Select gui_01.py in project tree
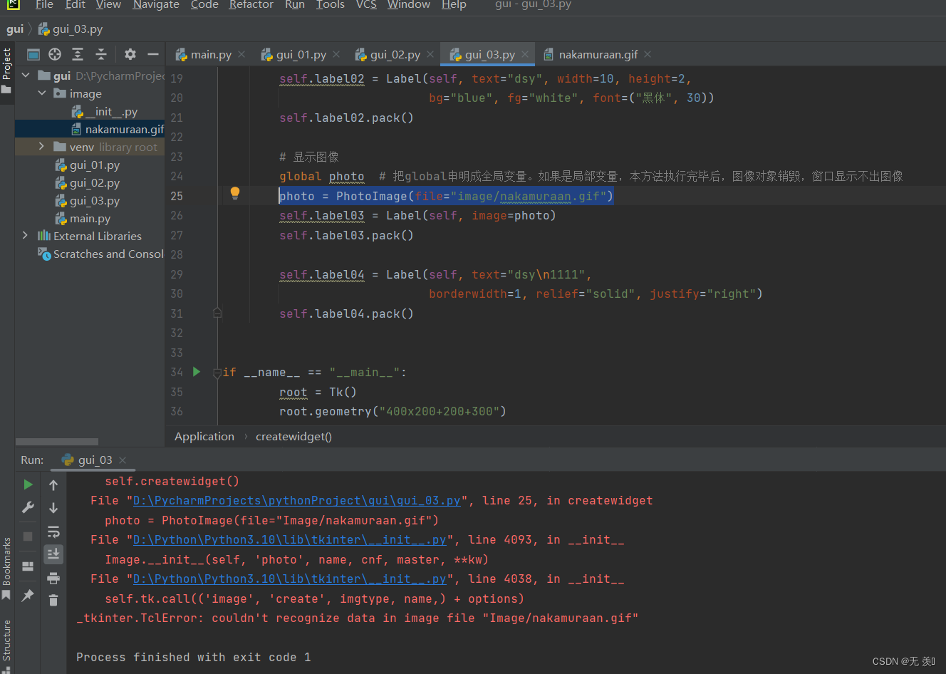This screenshot has height=674, width=946. (x=95, y=165)
